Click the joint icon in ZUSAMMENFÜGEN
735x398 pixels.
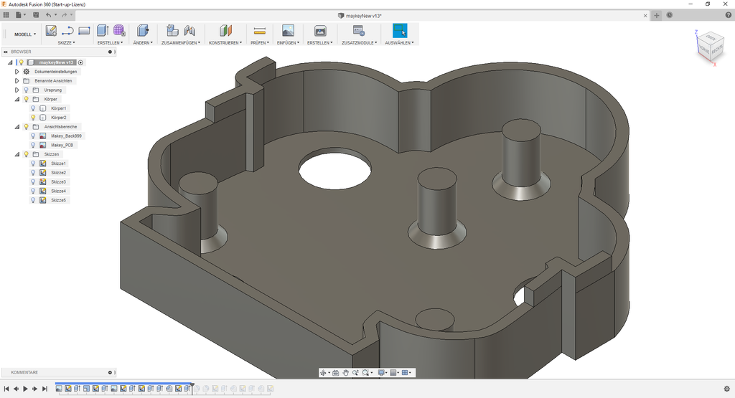(x=189, y=31)
